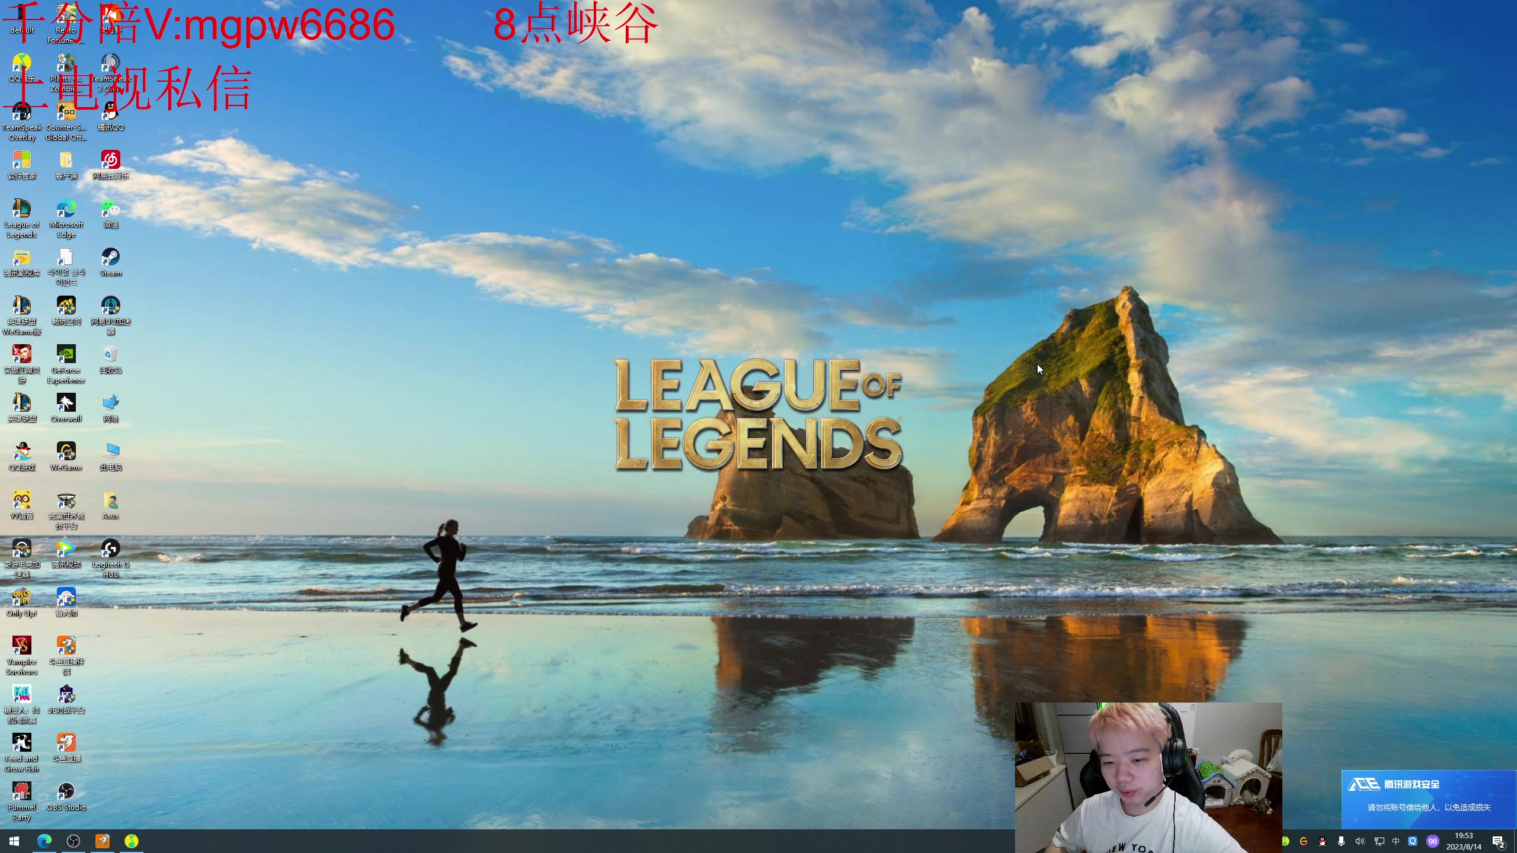Click the taskbar clock showing 19:53
The width and height of the screenshot is (1517, 853).
[x=1463, y=841]
